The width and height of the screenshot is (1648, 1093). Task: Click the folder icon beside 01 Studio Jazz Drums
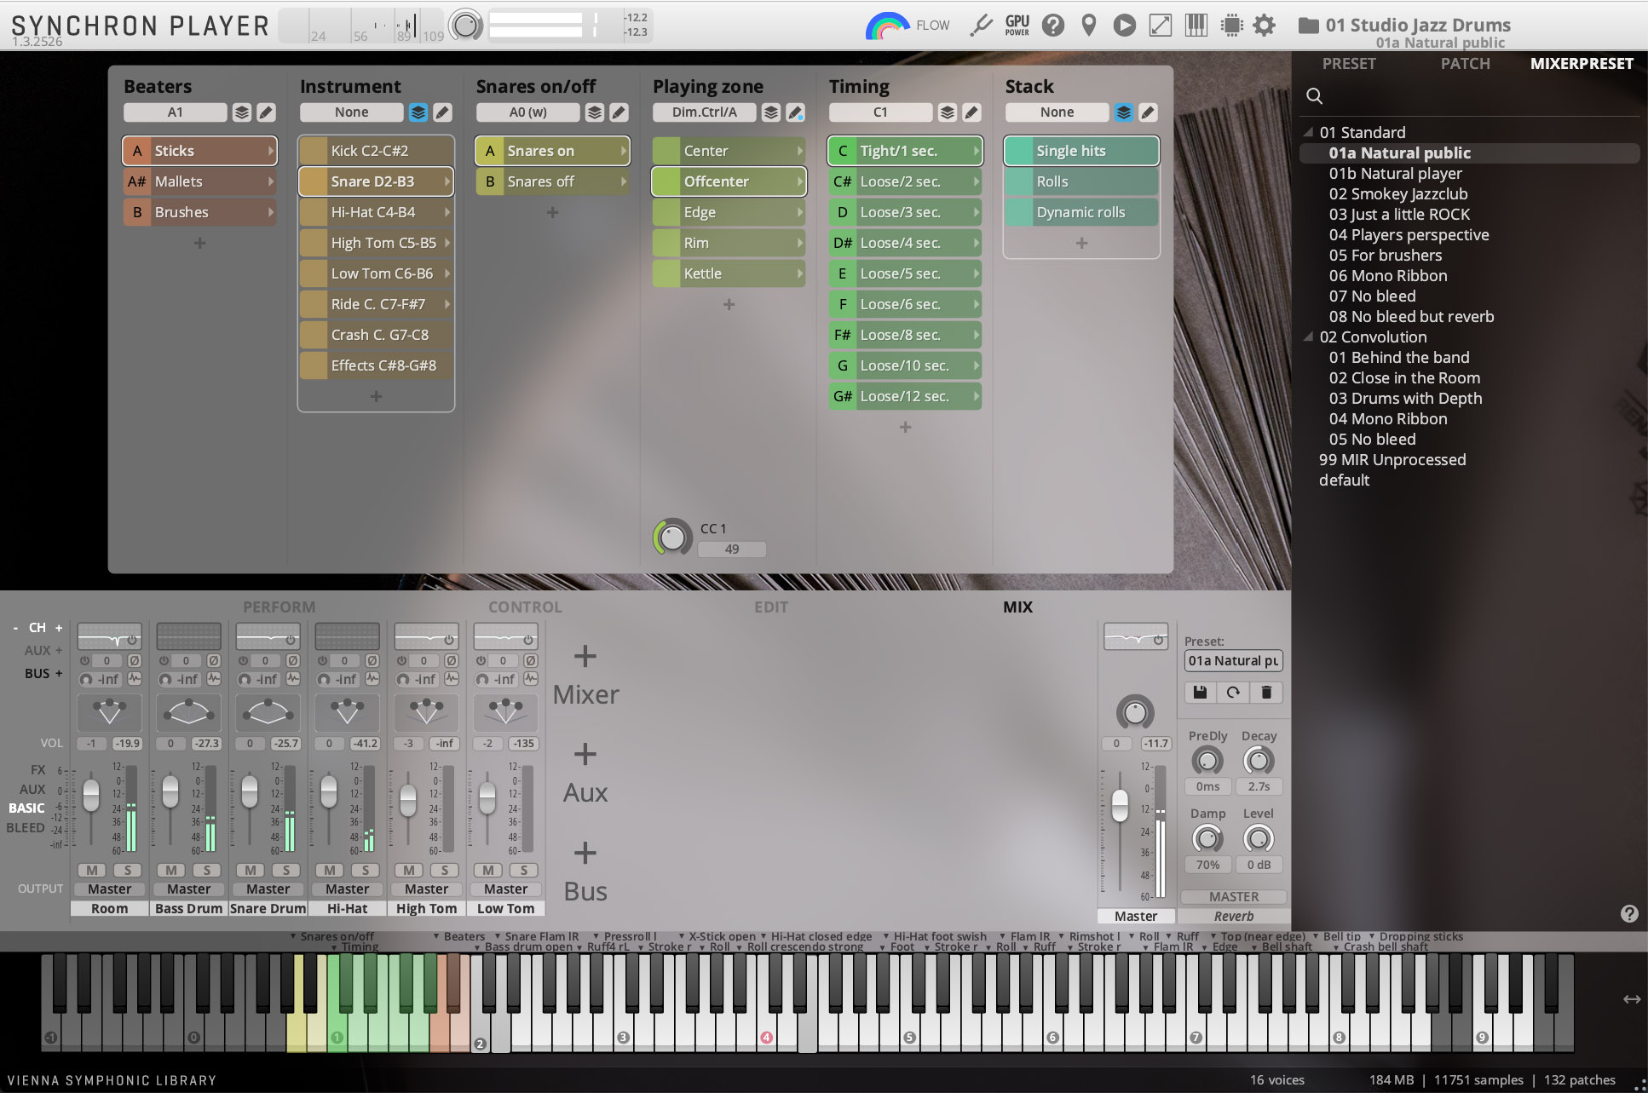1308,26
